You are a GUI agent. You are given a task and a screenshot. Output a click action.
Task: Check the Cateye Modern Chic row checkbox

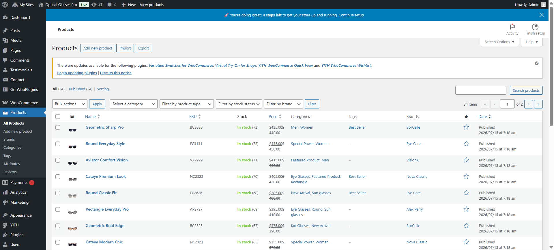(58, 242)
